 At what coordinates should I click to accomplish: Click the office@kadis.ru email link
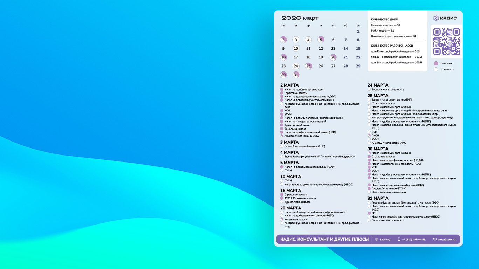446,240
